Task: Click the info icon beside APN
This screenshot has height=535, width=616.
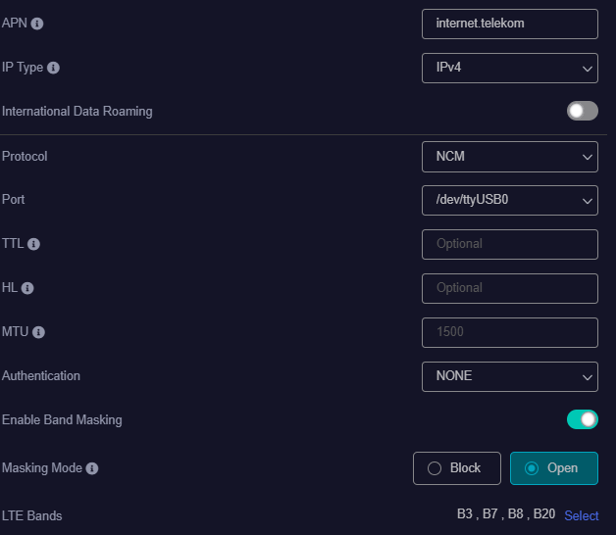Action: 37,24
